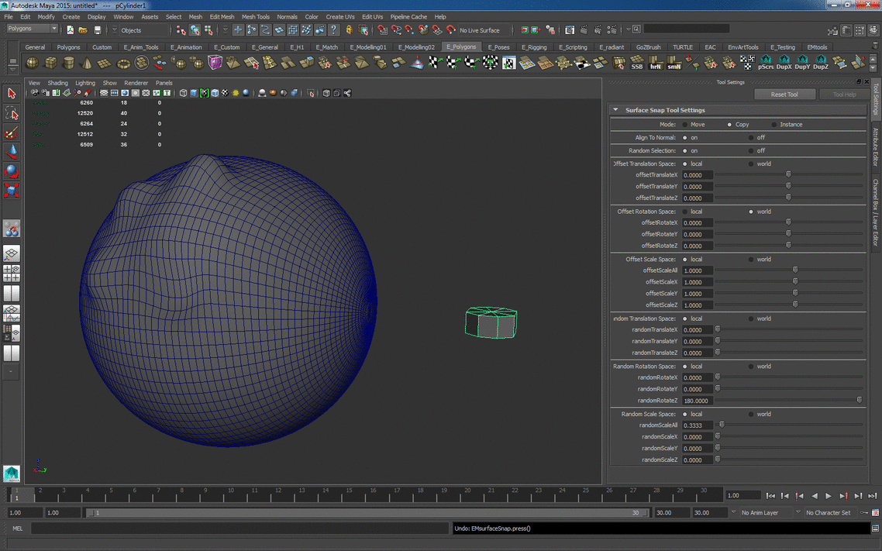Open the Edit Mesh menu
This screenshot has width=882, height=551.
[222, 16]
